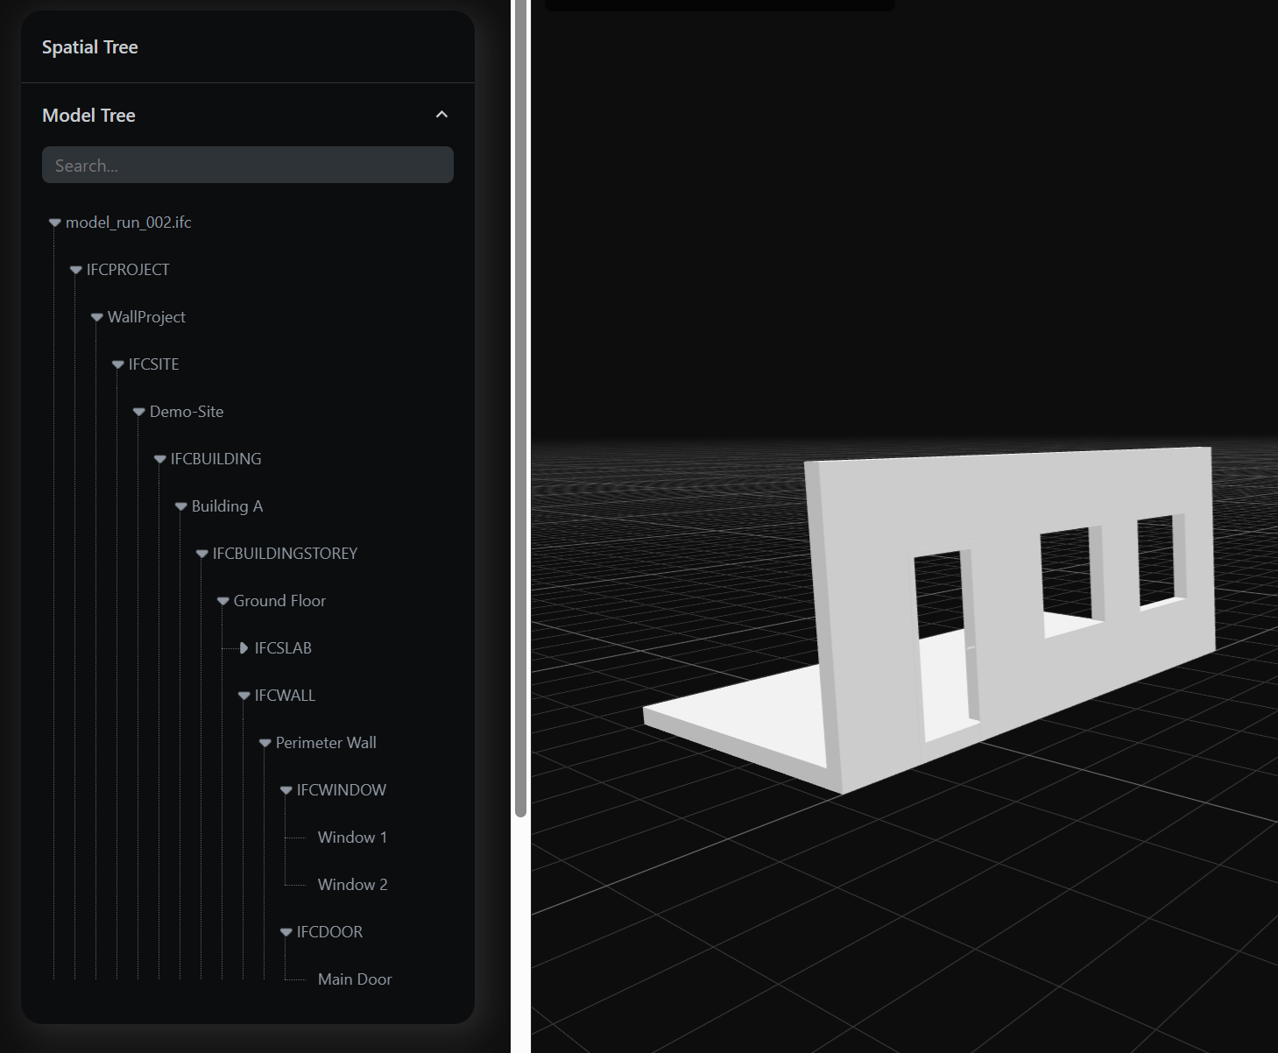Collapse the IFCDOOR node arrow

[x=286, y=932]
